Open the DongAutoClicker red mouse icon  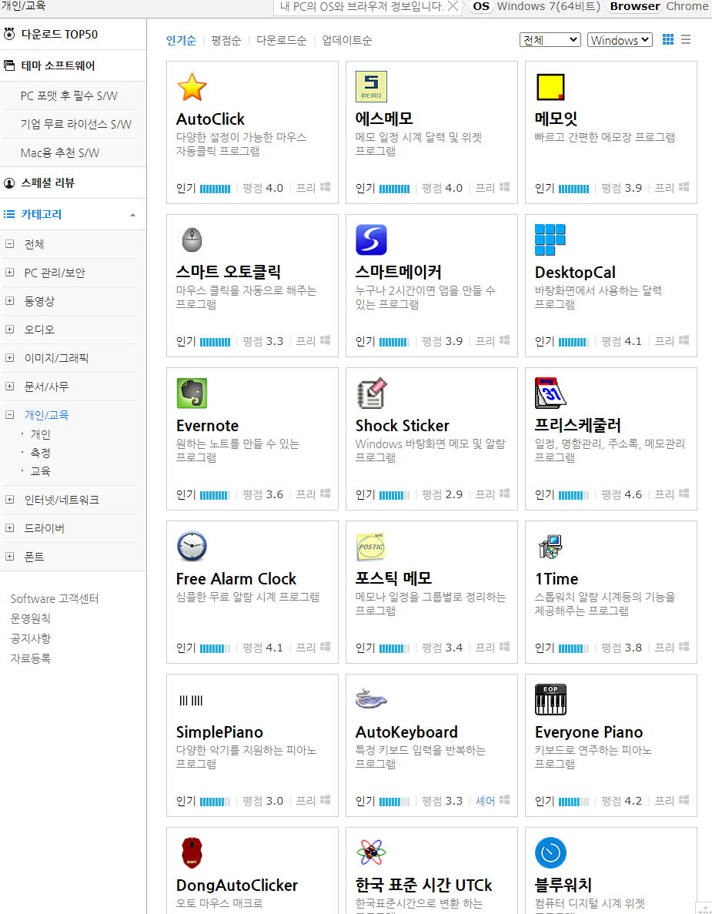tap(192, 853)
